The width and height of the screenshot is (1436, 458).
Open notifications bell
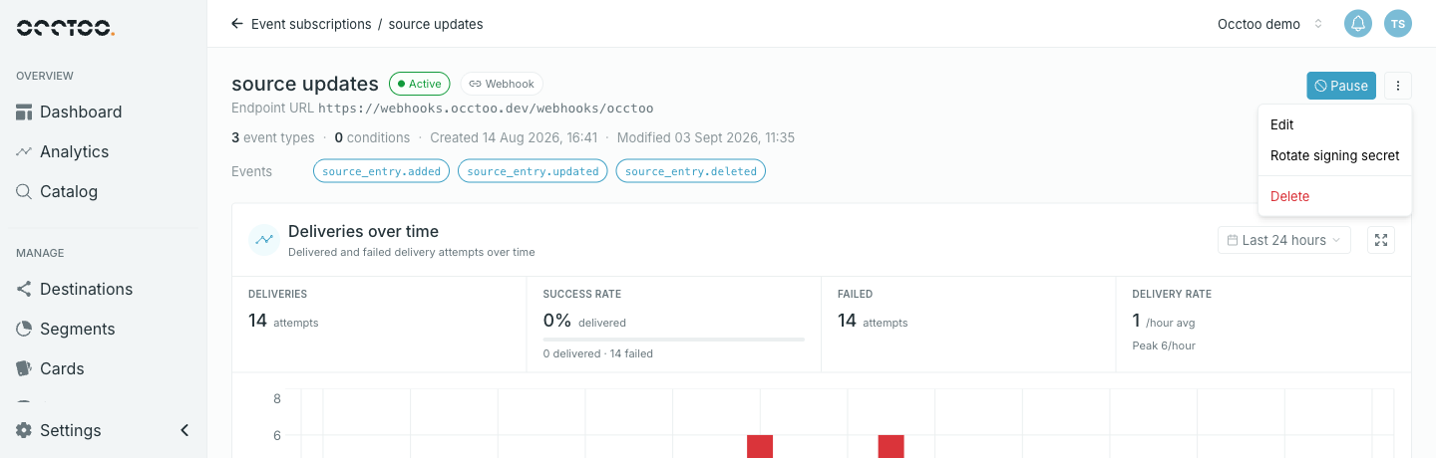pyautogui.click(x=1358, y=24)
